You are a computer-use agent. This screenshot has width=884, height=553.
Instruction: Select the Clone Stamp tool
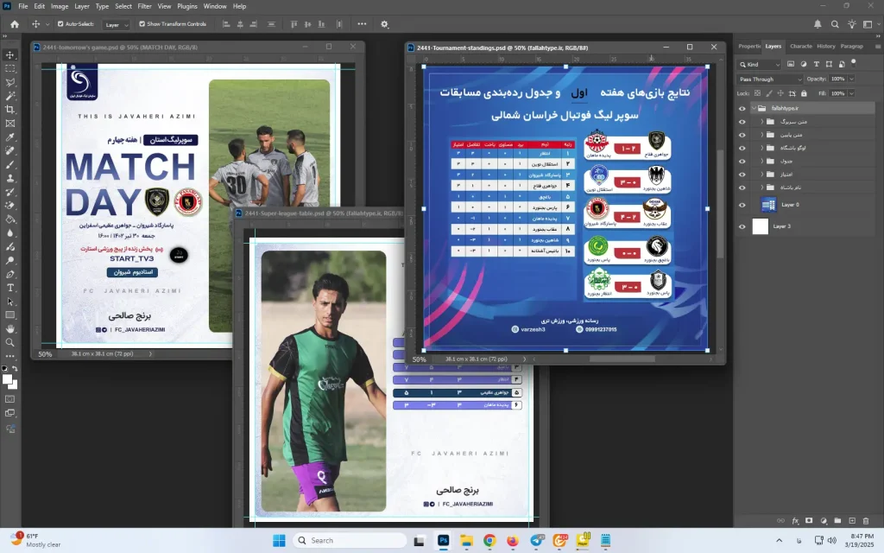coord(10,178)
